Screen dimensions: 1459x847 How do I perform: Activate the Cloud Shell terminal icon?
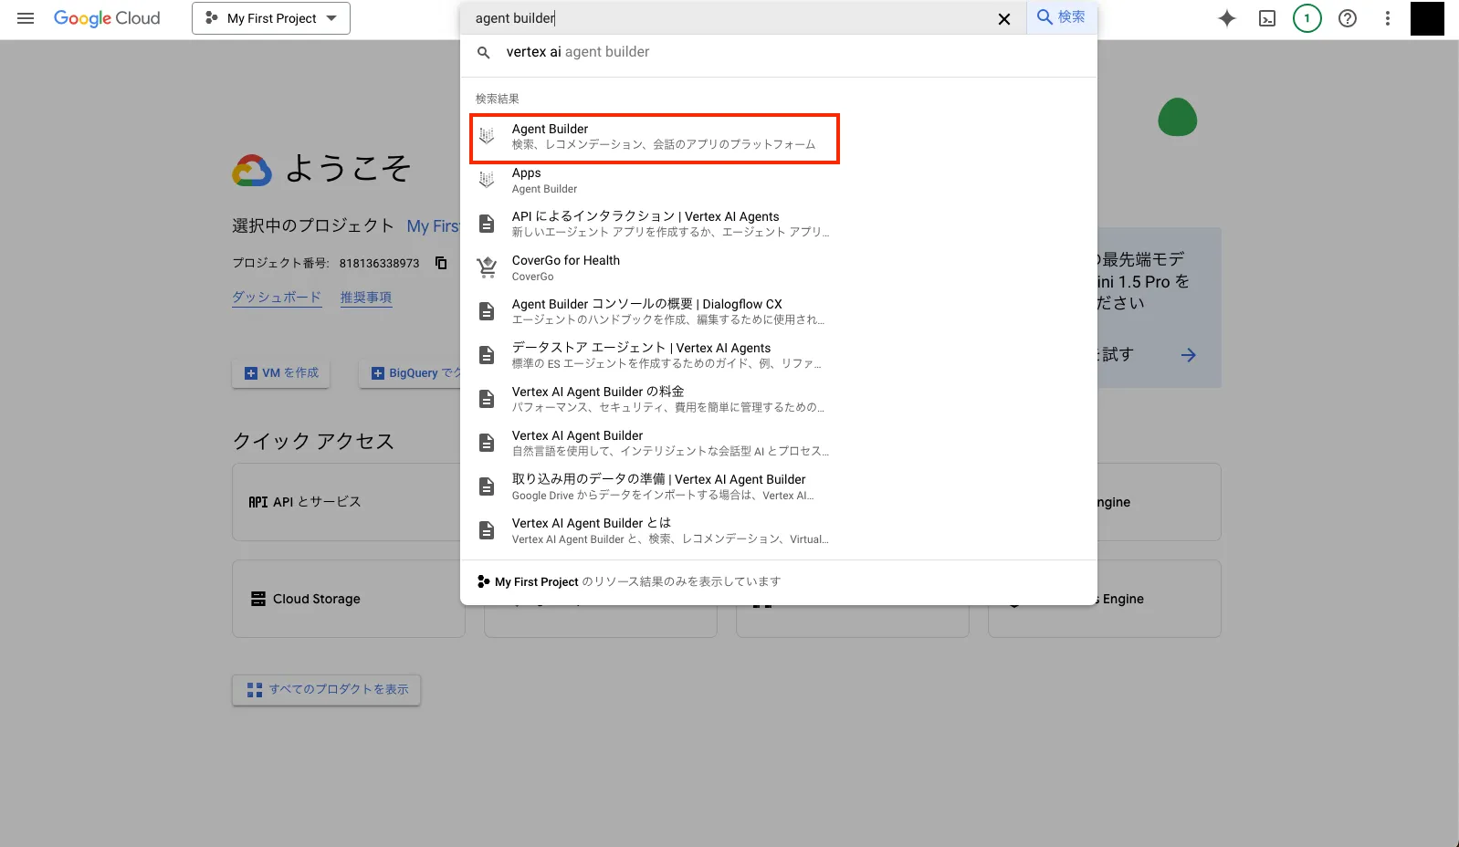1267,18
